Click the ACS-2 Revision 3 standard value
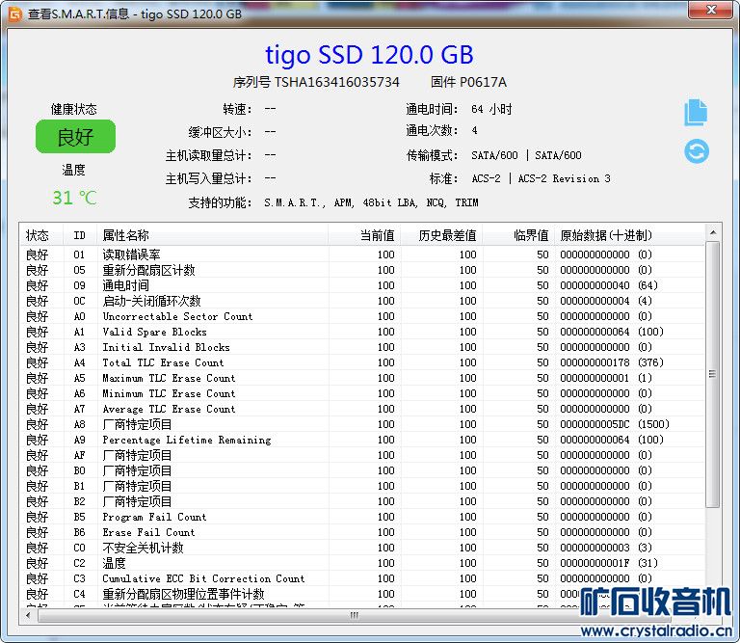740x643 pixels. coord(564,178)
